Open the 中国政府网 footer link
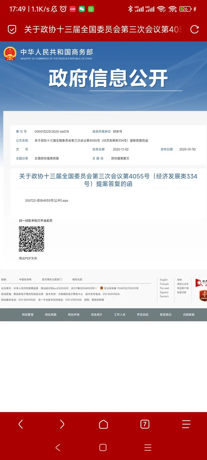 click(x=25, y=279)
